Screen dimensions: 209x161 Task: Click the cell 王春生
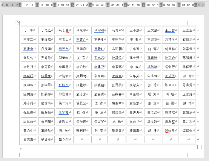[99, 40]
